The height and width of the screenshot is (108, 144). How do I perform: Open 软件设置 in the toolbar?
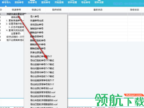coord(72,2)
